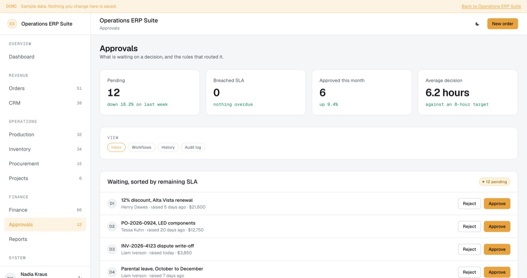Image resolution: width=527 pixels, height=278 pixels.
Task: Click 'against an 8-hour target' text
Action: pyautogui.click(x=457, y=104)
